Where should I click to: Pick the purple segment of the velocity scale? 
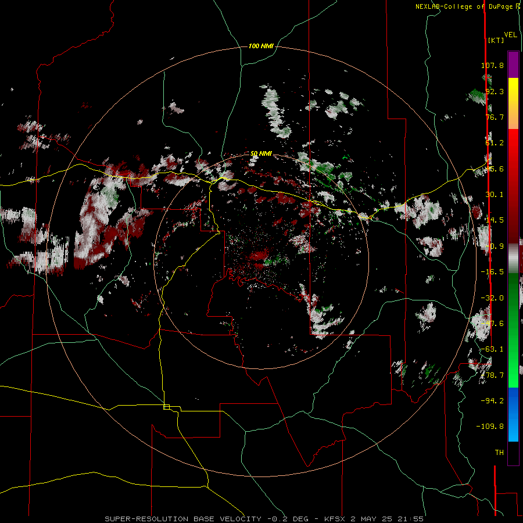(x=513, y=65)
